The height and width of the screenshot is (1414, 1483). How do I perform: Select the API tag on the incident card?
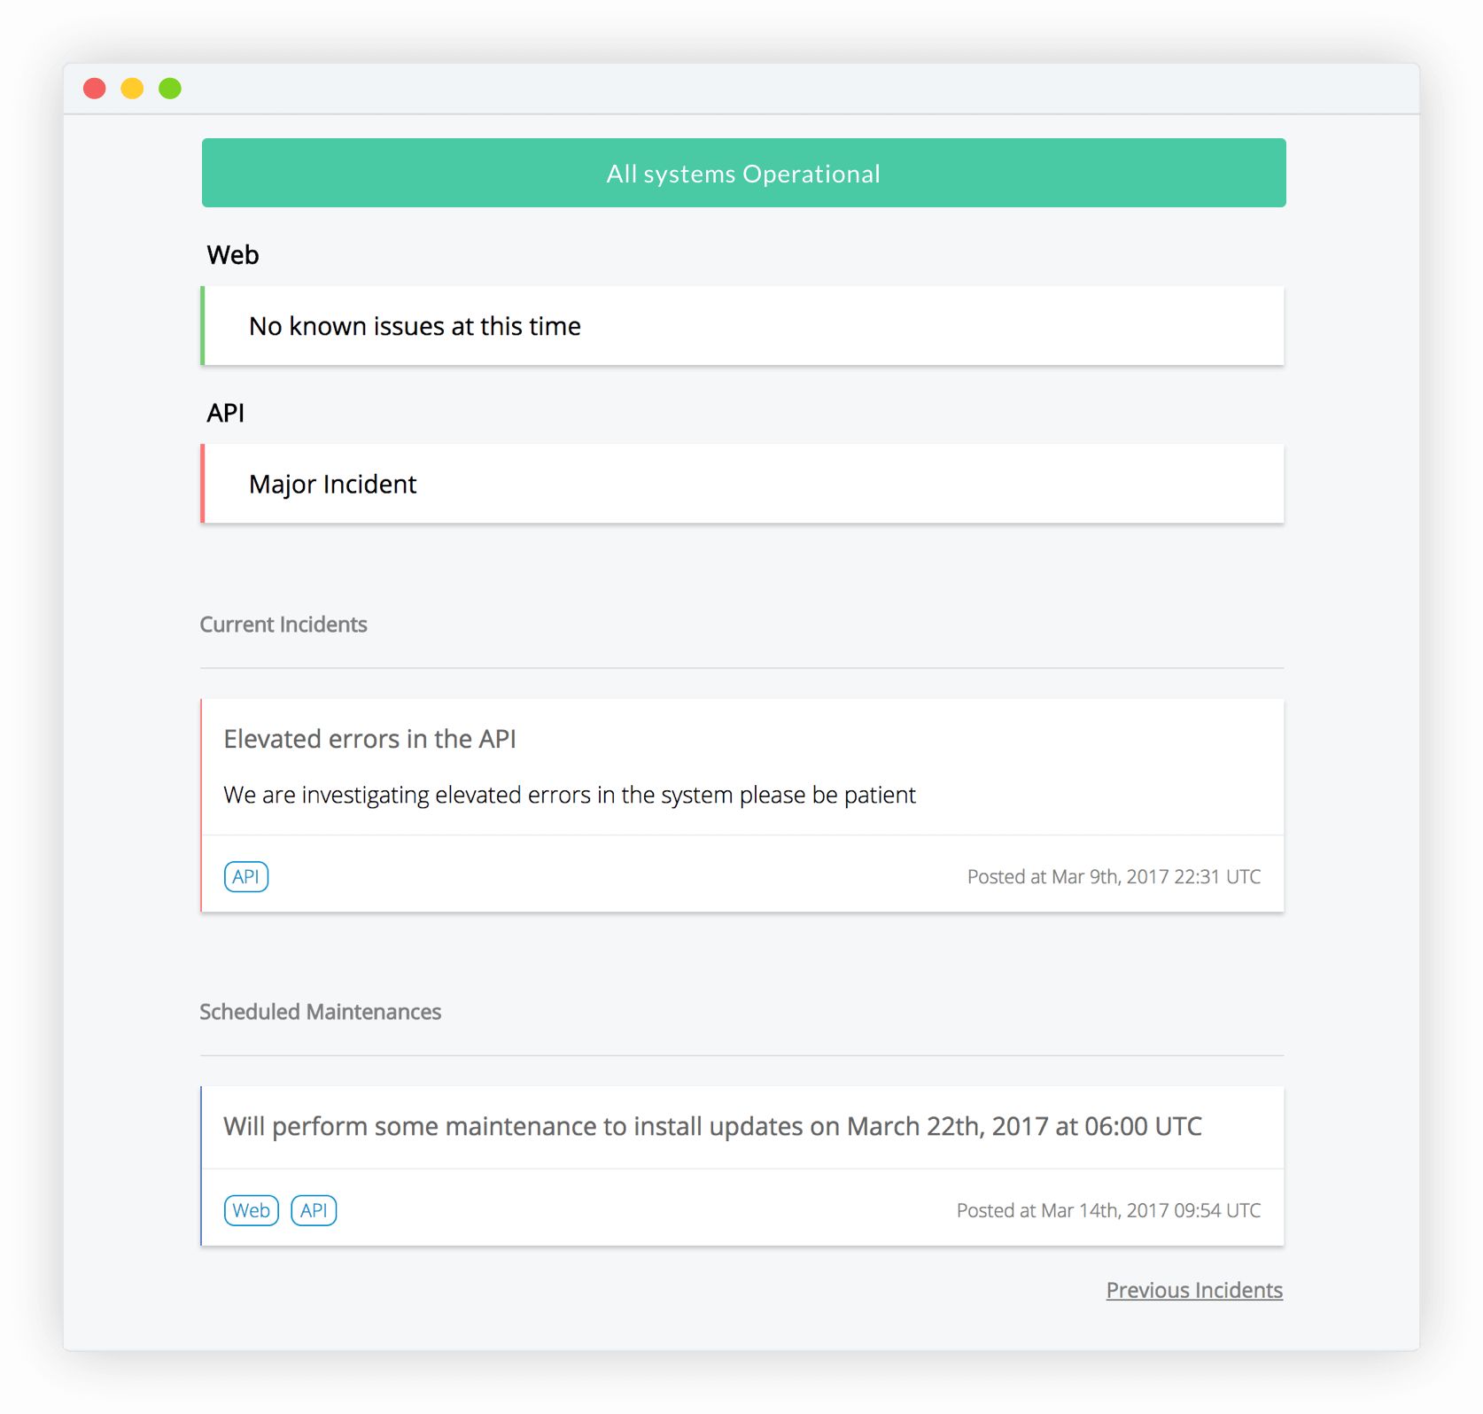click(245, 876)
